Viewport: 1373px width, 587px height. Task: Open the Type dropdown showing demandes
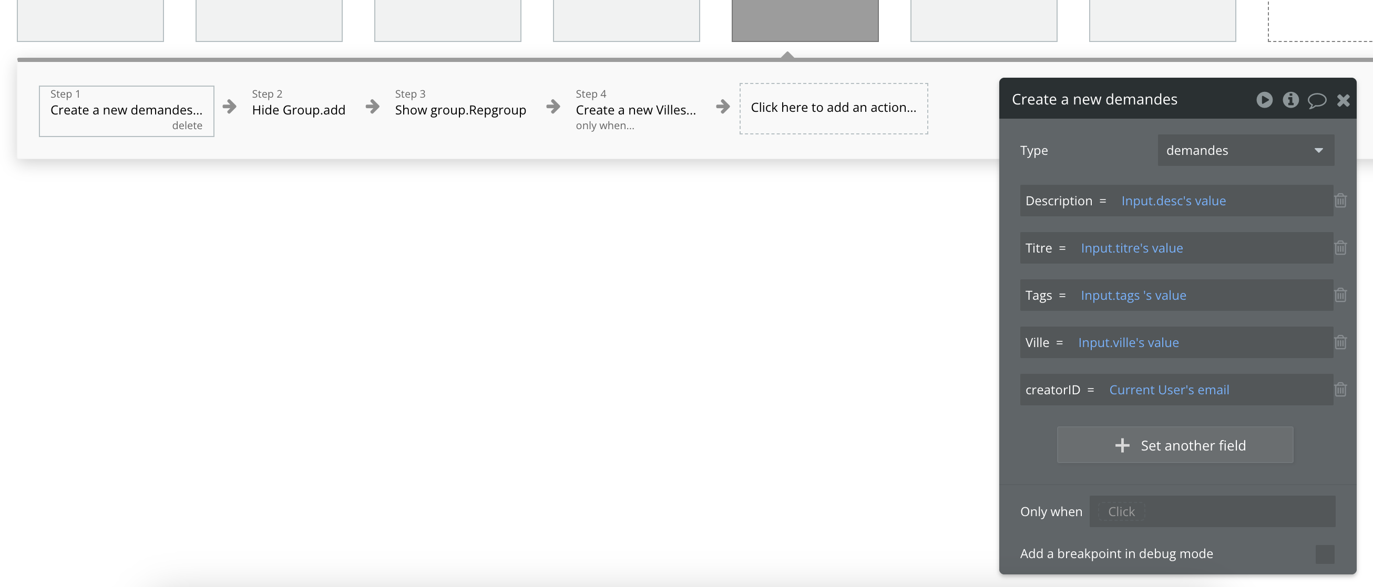coord(1246,151)
